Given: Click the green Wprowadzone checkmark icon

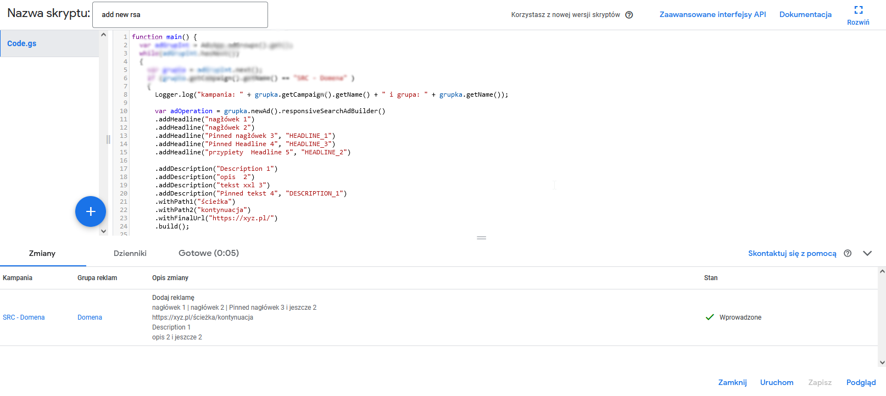Looking at the screenshot, I should pyautogui.click(x=710, y=317).
